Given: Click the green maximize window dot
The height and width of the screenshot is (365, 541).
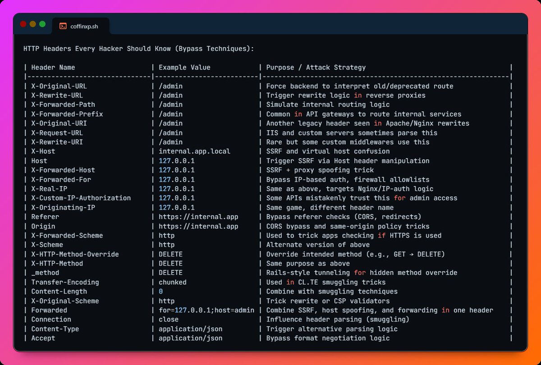Looking at the screenshot, I should tap(42, 24).
